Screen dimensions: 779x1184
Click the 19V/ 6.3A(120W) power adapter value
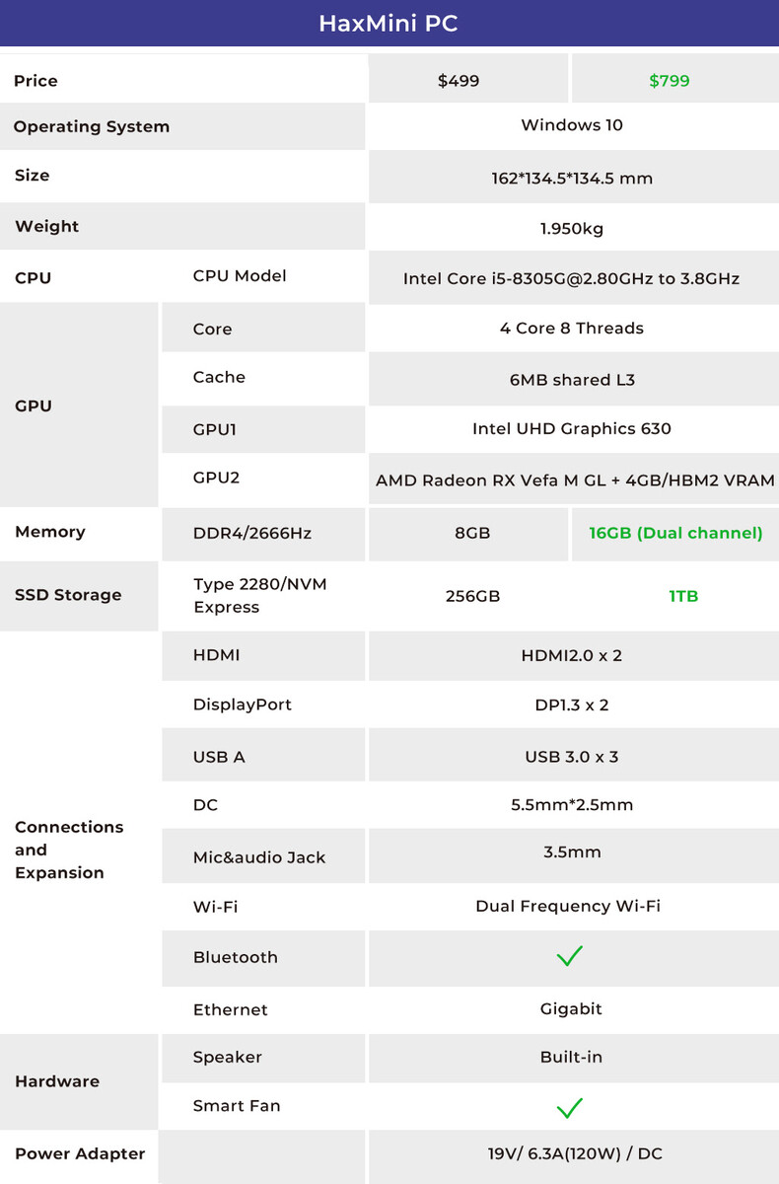572,1153
